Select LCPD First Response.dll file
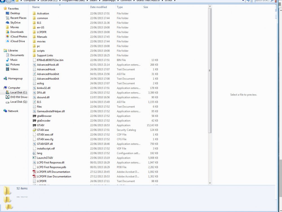The height and width of the screenshot is (212, 282). coord(50,162)
